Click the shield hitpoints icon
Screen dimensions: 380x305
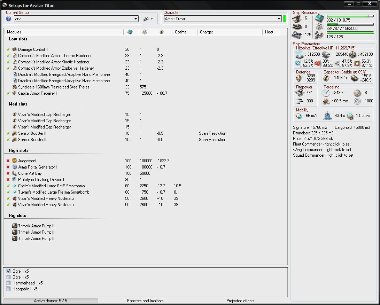coord(300,55)
